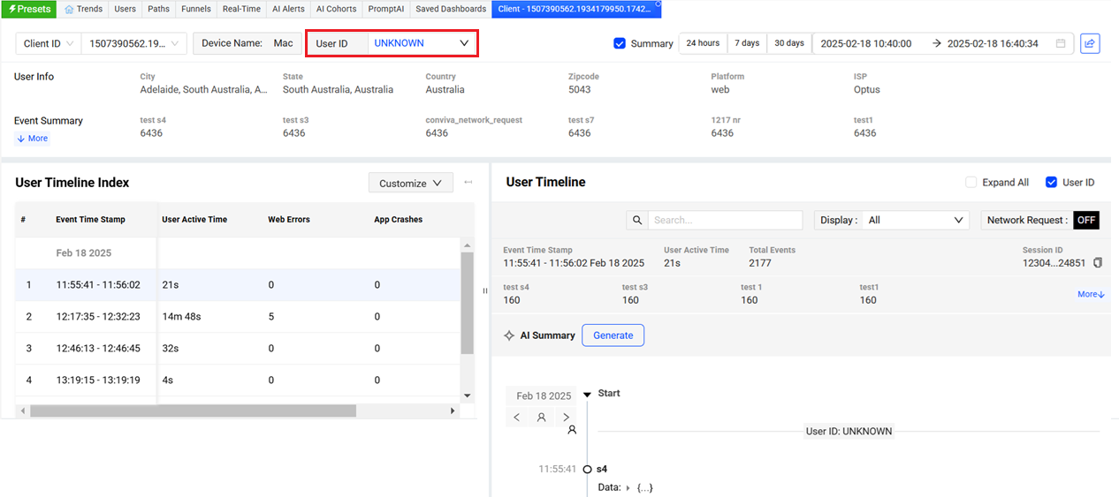Switch to the Funnels tab
1119x497 pixels.
[x=195, y=9]
